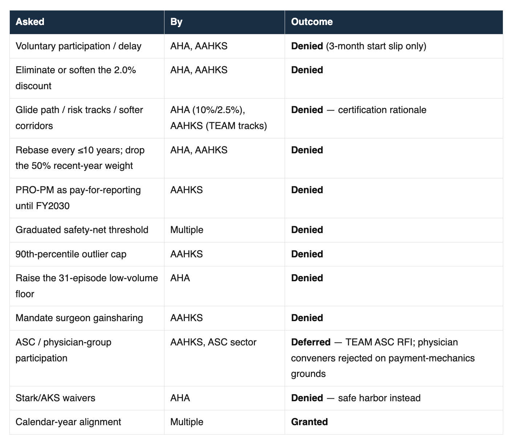
Task: Select Graduated safety-net threshold row
Action: [256, 230]
